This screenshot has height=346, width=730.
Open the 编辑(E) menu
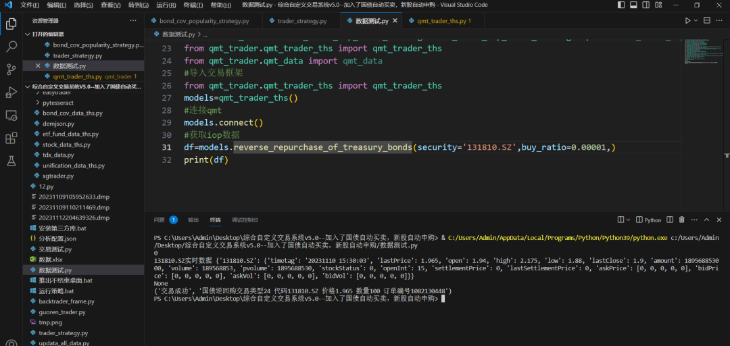coord(57,5)
